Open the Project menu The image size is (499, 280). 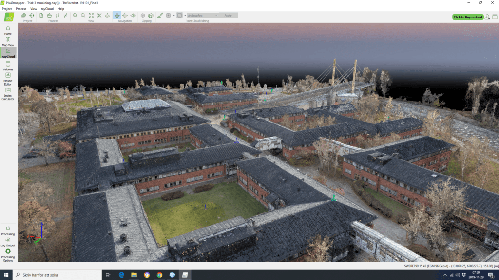pos(7,9)
